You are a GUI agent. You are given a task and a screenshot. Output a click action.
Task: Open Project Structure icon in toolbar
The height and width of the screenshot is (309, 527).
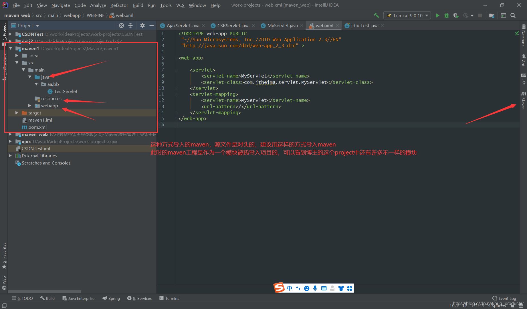492,15
